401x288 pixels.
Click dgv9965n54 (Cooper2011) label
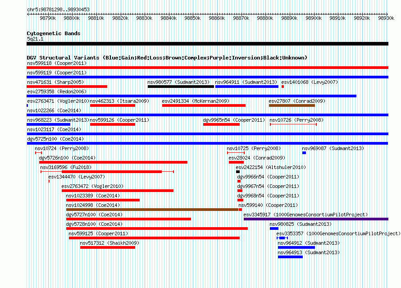point(234,120)
